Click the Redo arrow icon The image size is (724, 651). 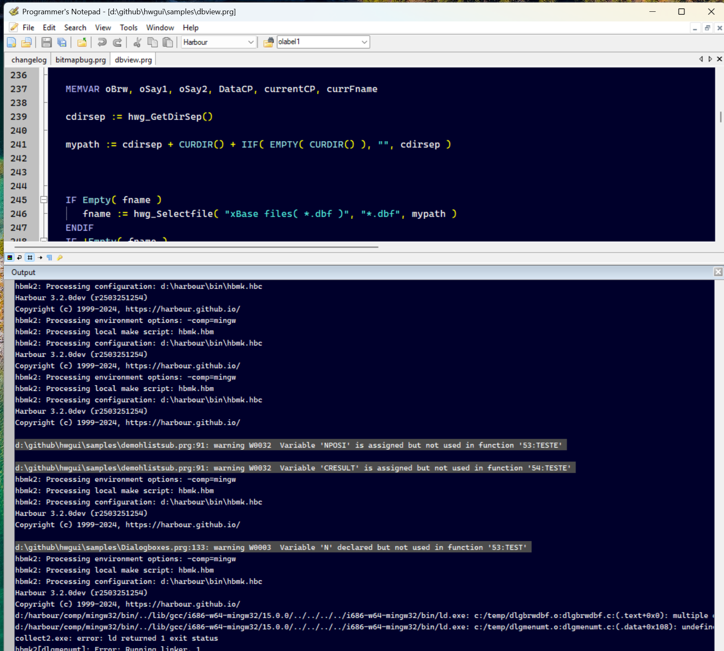118,42
